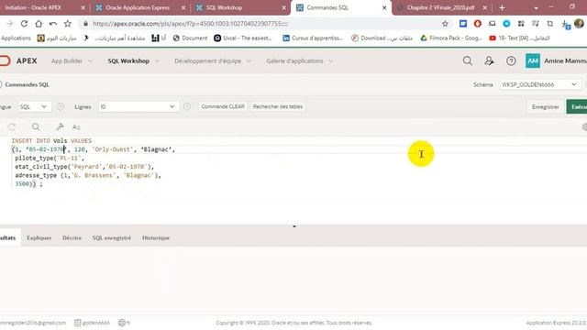Viewport: 587px width, 330px height.
Task: Click the help icon next to the Lignes dropdown
Action: (187, 106)
